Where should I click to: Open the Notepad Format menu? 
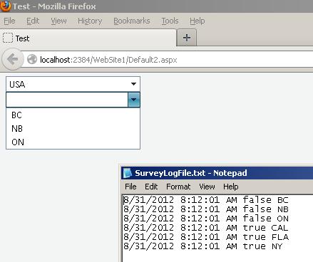pos(178,187)
